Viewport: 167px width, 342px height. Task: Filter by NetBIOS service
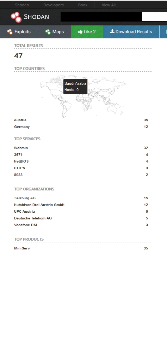tap(21, 161)
